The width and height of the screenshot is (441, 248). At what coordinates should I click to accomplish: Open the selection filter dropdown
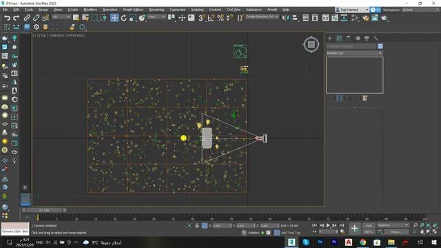coord(61,17)
